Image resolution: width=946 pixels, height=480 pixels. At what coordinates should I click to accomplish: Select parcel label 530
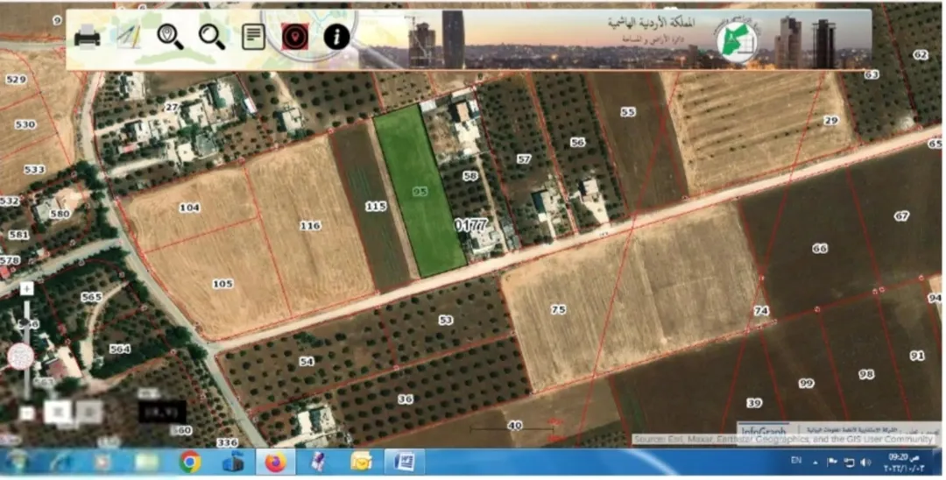(x=25, y=125)
